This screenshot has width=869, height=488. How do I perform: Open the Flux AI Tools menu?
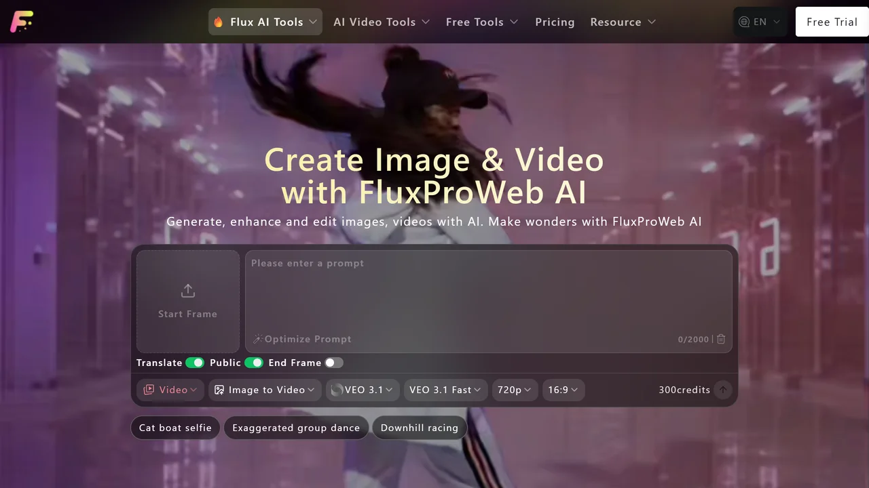pyautogui.click(x=265, y=22)
